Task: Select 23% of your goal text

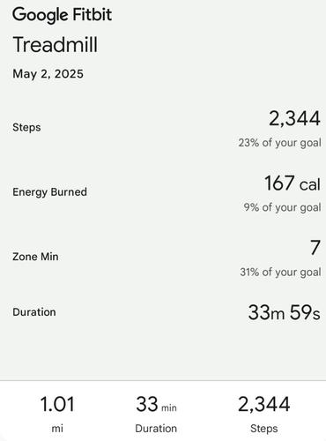Action: [x=279, y=143]
